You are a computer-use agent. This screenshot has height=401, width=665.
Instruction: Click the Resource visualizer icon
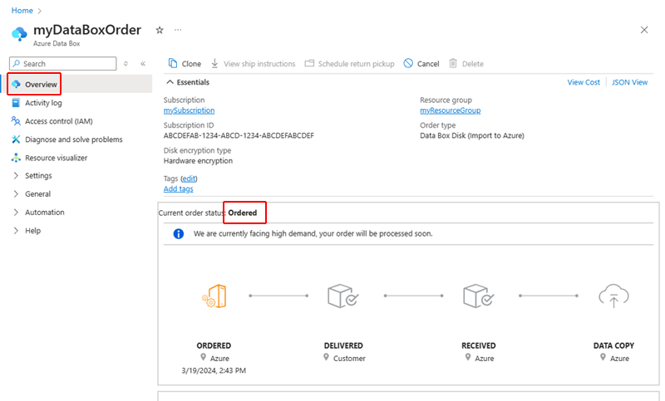click(16, 158)
